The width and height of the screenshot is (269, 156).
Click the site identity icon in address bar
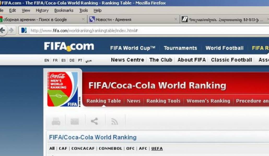24,30
